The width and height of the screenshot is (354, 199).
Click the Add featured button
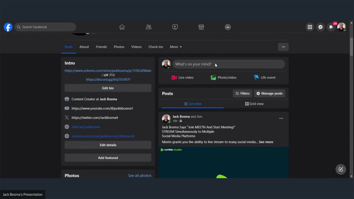pyautogui.click(x=108, y=158)
